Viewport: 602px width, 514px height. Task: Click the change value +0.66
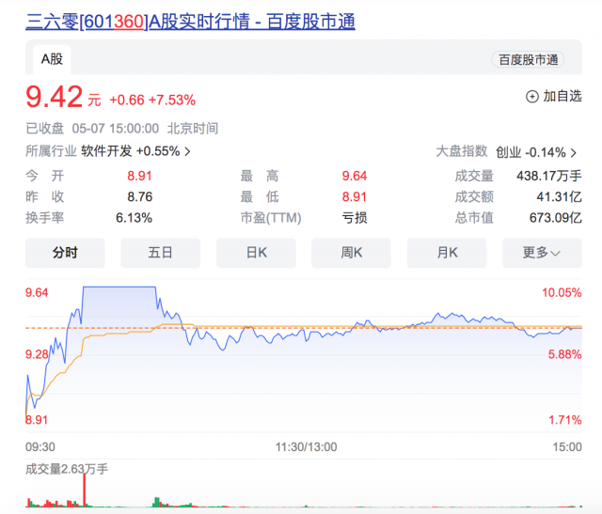(x=127, y=101)
